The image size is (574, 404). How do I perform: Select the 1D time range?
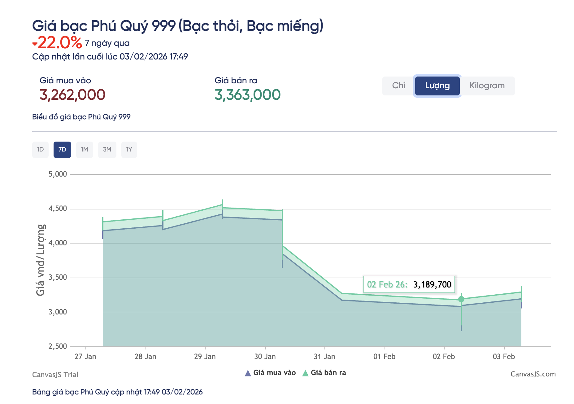tap(40, 149)
